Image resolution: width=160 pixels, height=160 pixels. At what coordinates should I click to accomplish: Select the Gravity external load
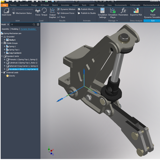11,76
